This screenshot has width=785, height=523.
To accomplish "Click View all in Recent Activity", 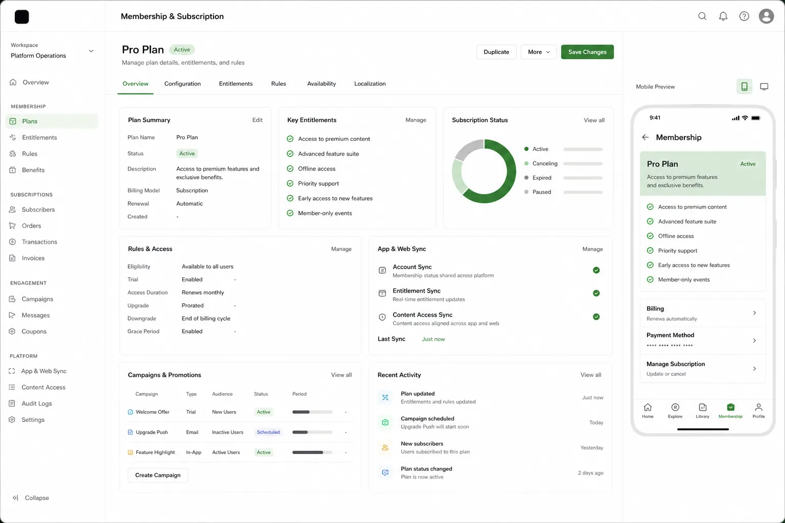I will [591, 375].
